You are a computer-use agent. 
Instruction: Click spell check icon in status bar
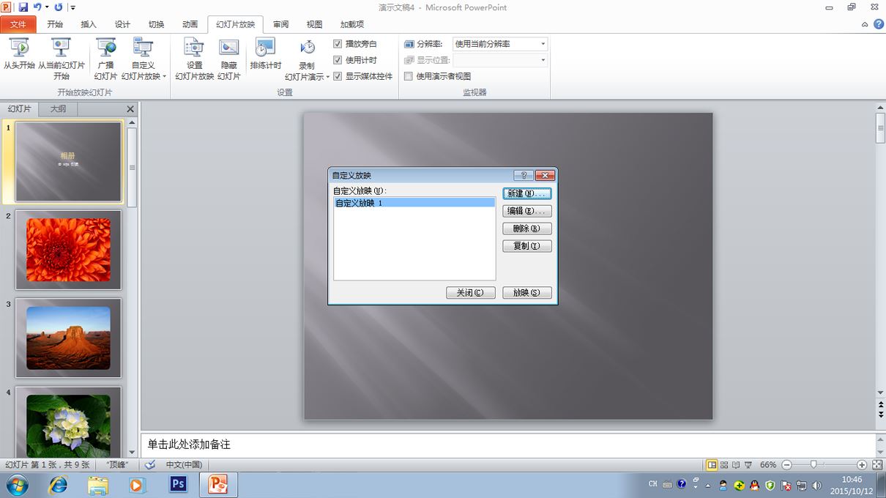click(150, 465)
